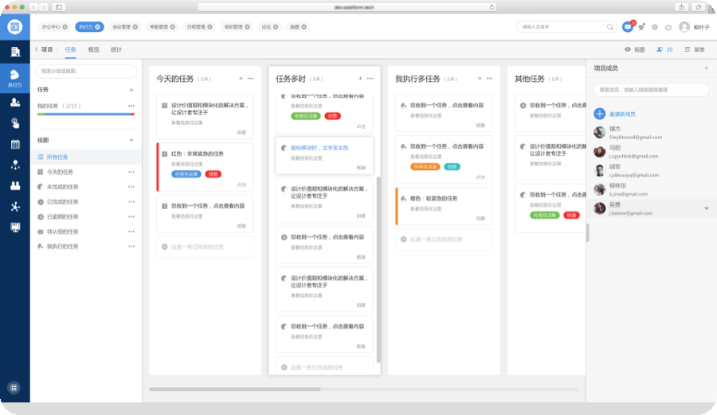Screen dimensions: 717x415
Task: Click the power logout icon
Action: point(668,27)
